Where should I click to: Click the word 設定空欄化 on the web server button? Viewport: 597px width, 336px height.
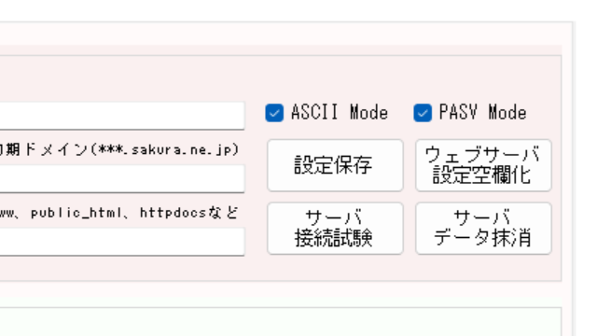(482, 175)
